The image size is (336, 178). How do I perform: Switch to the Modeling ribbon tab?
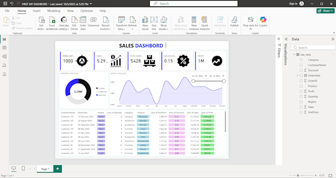pos(54,11)
